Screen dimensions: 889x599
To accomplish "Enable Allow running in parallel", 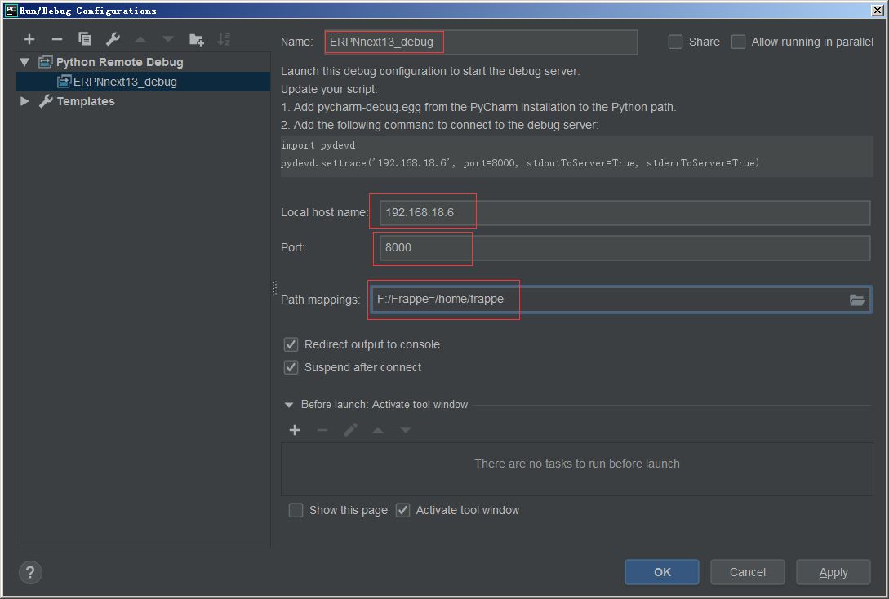I will coord(738,42).
